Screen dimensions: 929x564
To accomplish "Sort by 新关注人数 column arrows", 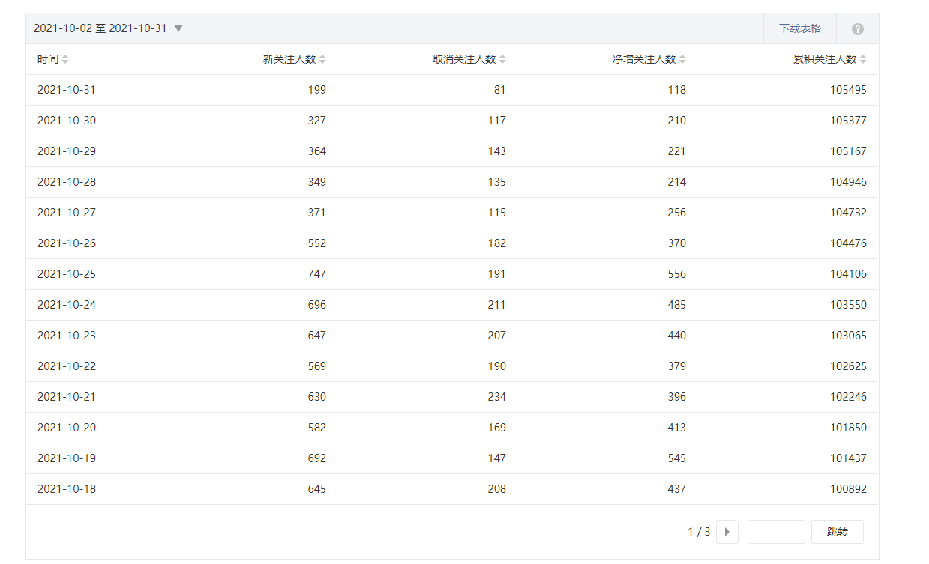I will [x=322, y=60].
